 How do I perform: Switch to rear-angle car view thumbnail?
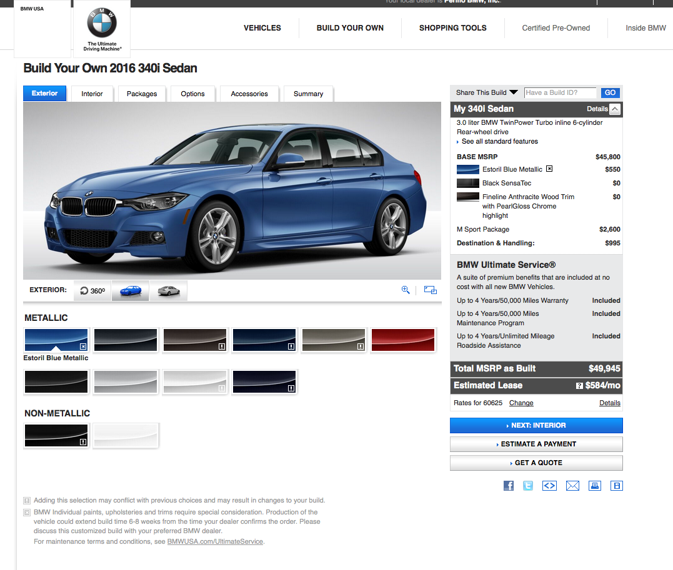pyautogui.click(x=168, y=291)
